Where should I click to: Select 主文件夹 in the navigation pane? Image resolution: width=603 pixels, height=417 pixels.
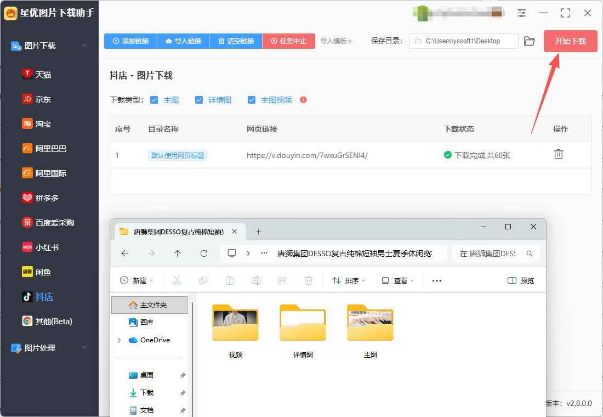pos(149,305)
